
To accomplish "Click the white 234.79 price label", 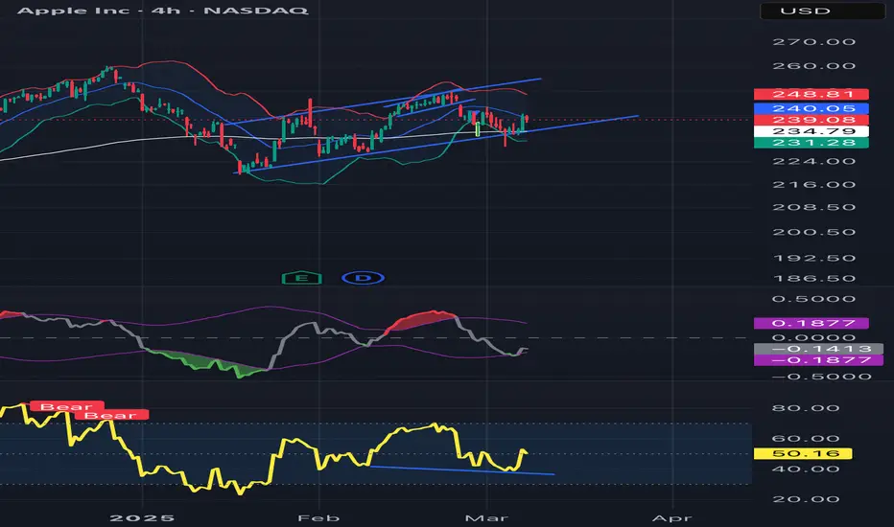I will pos(812,131).
